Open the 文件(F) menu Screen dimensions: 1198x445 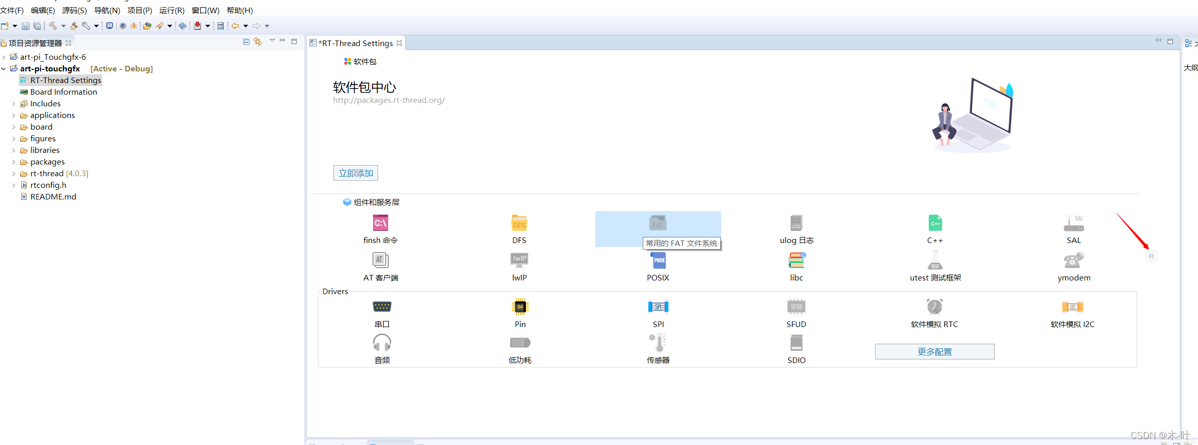12,10
